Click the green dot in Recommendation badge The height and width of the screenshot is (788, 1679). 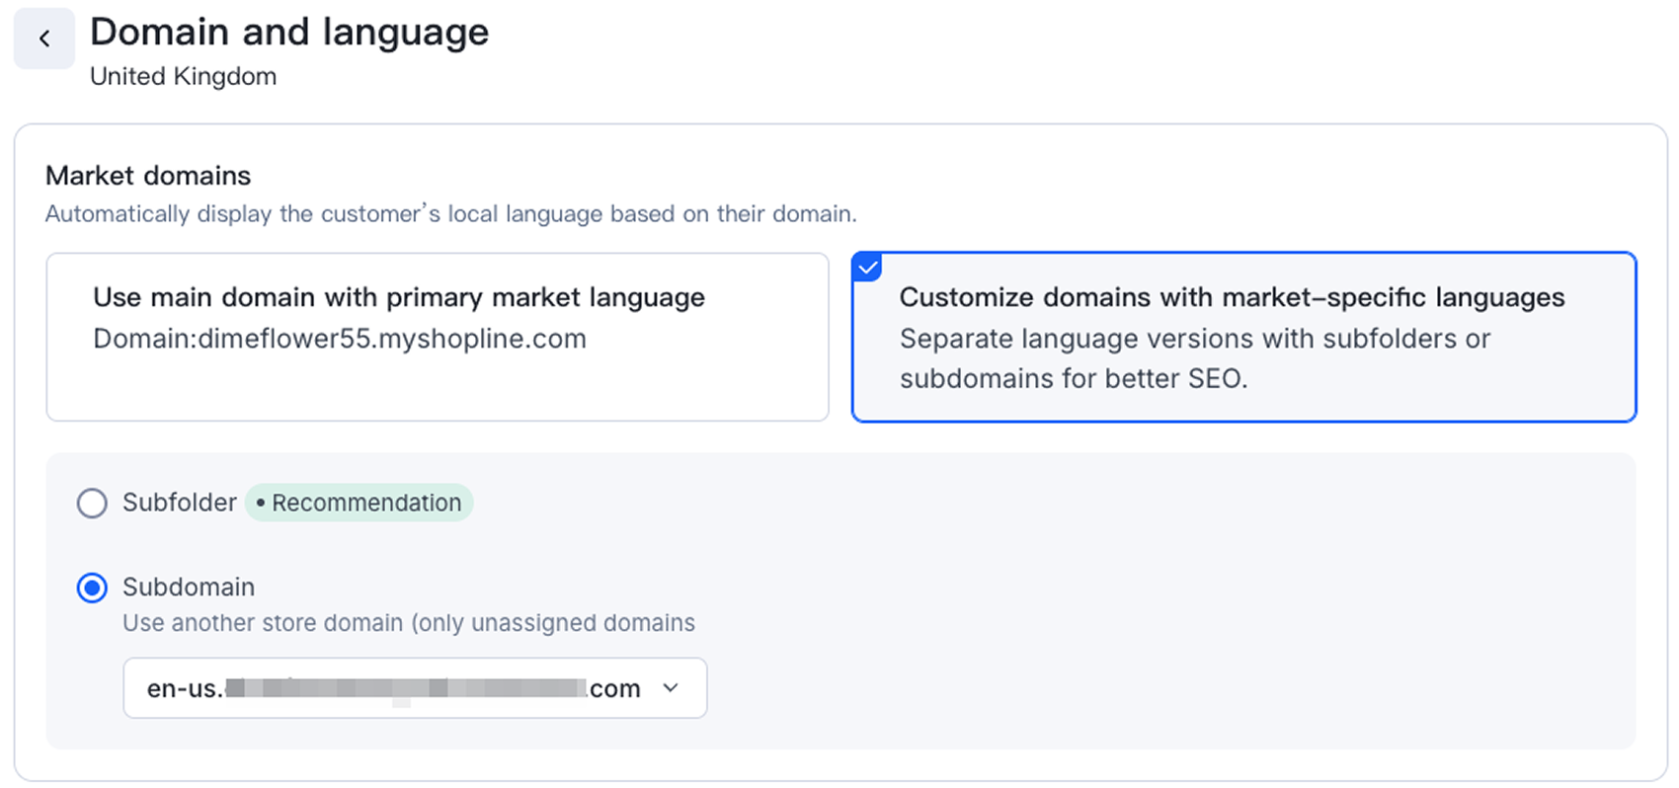click(261, 503)
